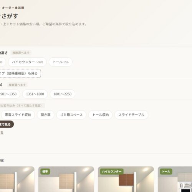Open the leftmost partially visible product card
The height and width of the screenshot is (192, 192).
[17, 179]
